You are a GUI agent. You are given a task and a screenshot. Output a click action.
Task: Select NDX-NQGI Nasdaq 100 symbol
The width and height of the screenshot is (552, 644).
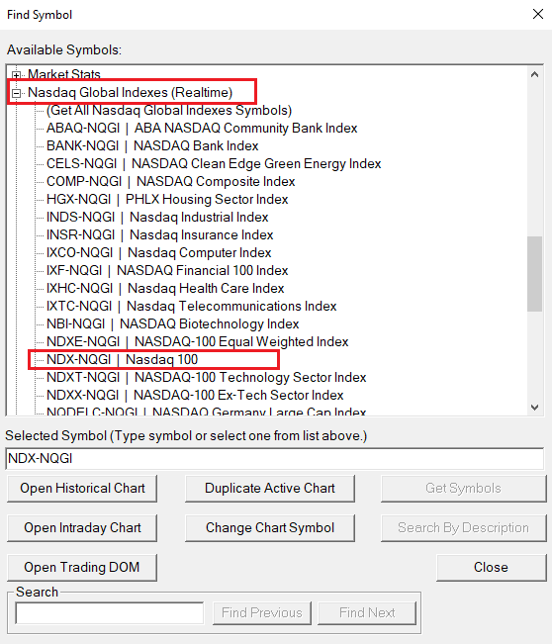point(122,359)
